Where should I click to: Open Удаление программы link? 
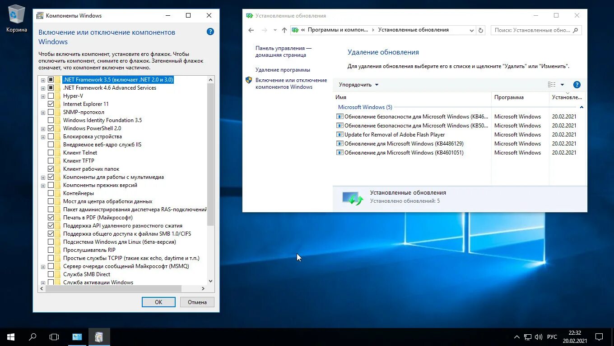[x=283, y=70]
